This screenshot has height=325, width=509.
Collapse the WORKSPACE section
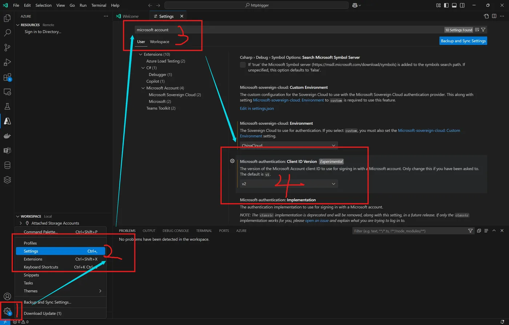[x=17, y=217]
